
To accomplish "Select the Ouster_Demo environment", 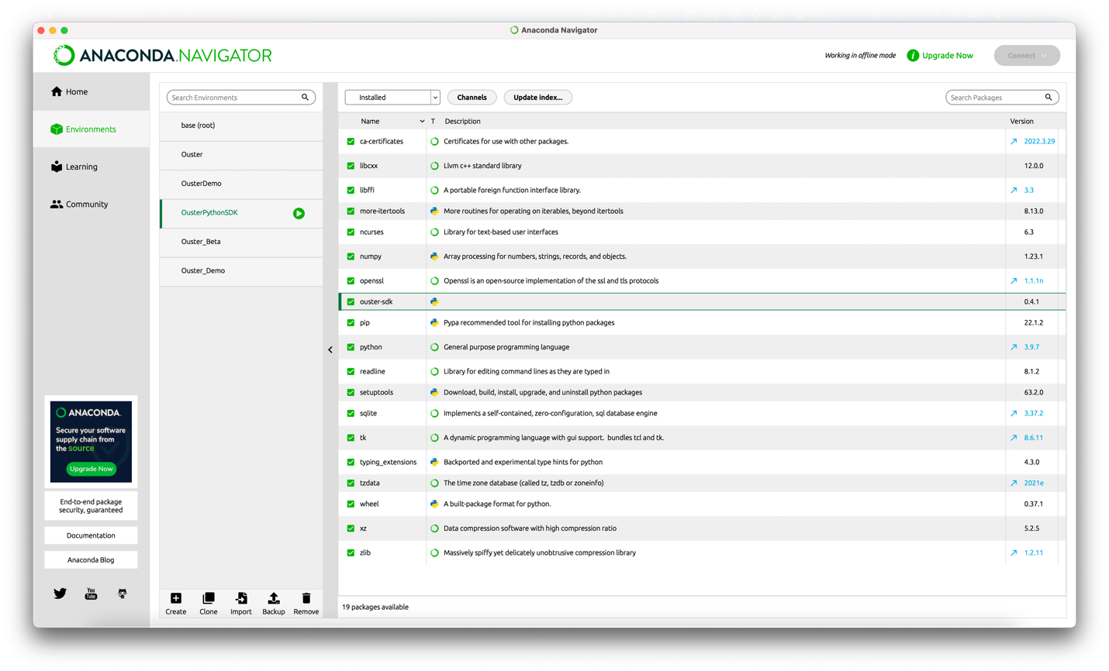I will (x=241, y=270).
